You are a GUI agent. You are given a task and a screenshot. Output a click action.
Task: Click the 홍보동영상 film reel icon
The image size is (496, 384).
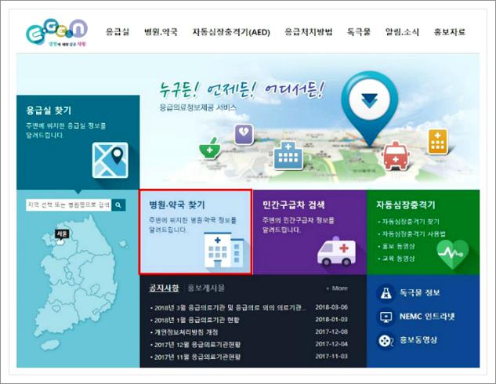(386, 341)
